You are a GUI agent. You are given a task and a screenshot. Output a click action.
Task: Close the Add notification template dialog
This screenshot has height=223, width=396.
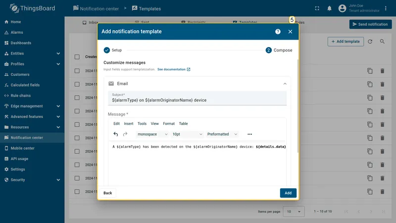pyautogui.click(x=290, y=32)
